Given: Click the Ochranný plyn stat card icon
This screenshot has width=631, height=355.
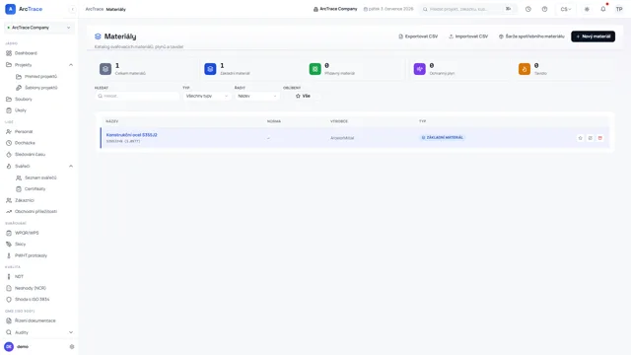Looking at the screenshot, I should [x=419, y=69].
